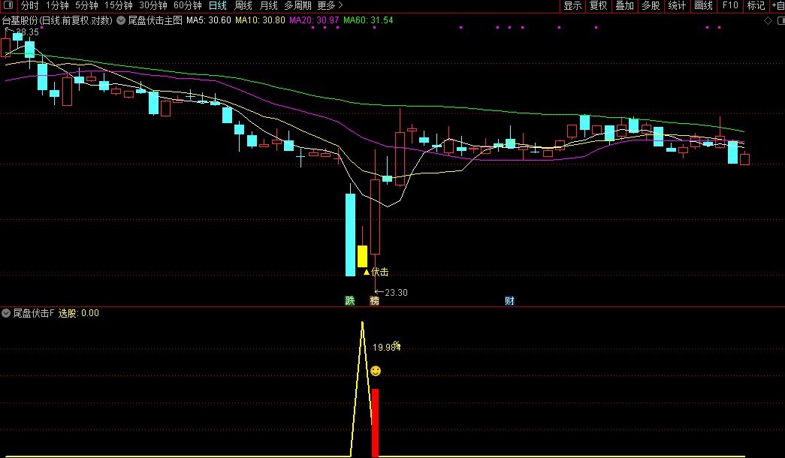The image size is (785, 458).
Task: Click the MA60: 31.54 value
Action: click(x=369, y=20)
